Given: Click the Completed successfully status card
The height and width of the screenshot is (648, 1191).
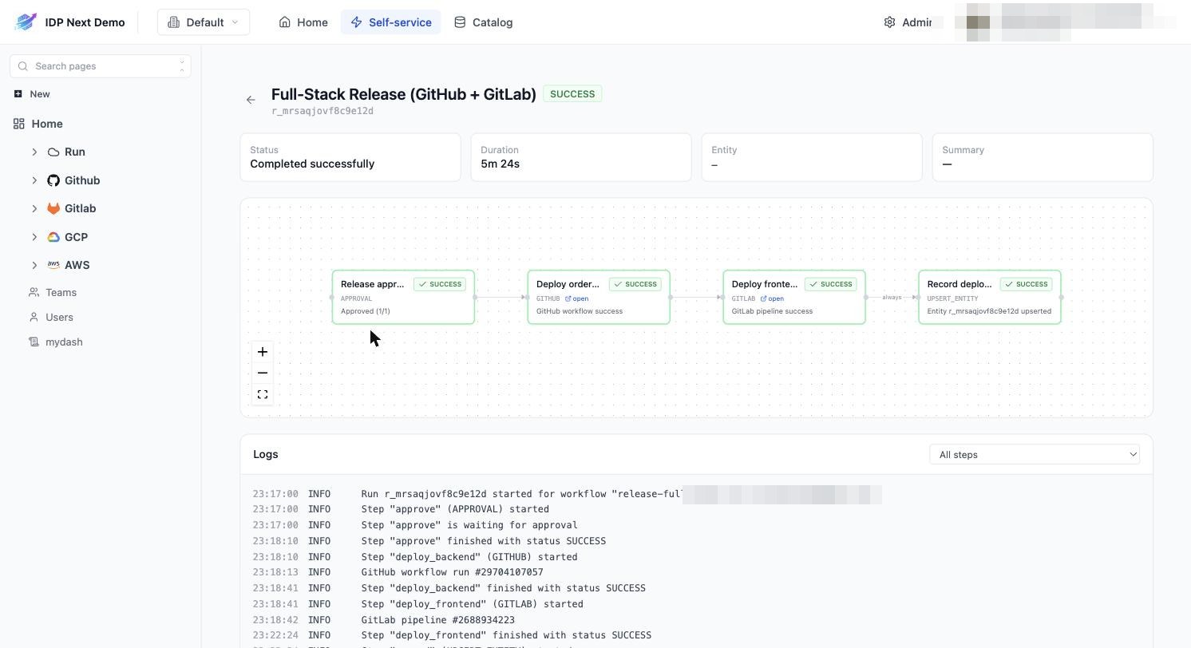Looking at the screenshot, I should click(350, 157).
